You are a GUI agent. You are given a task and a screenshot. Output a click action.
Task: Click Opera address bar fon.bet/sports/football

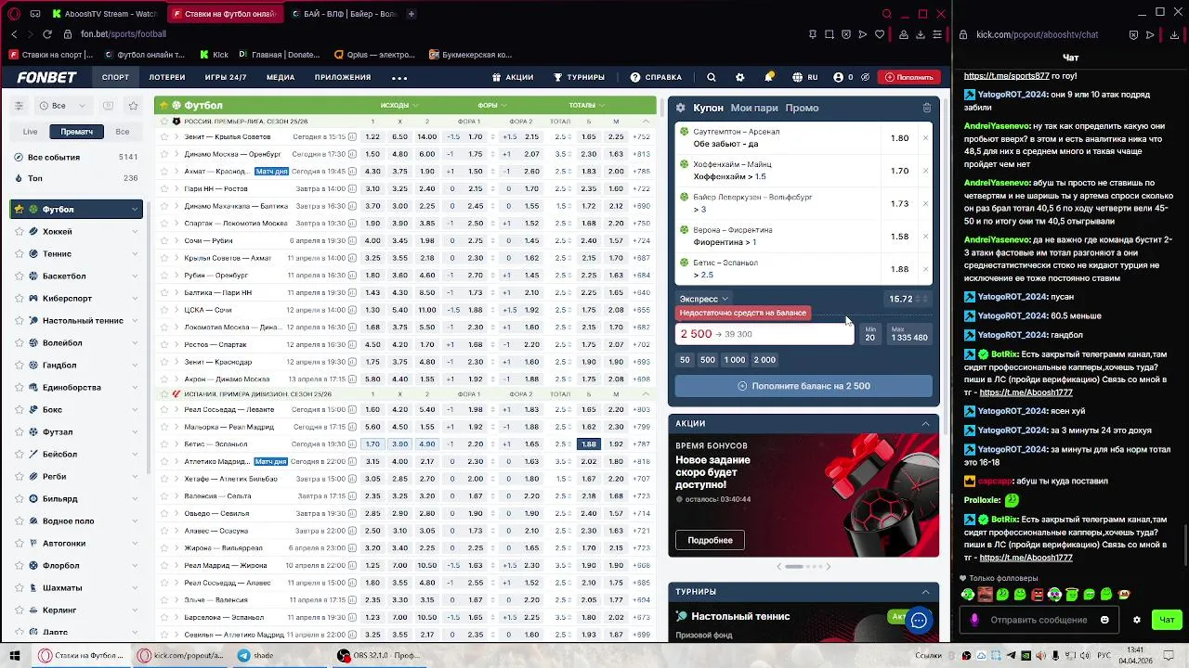[x=124, y=34]
